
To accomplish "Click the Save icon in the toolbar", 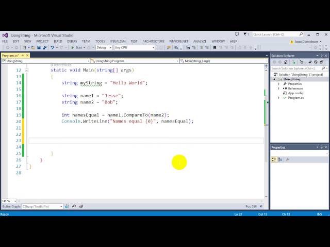I will 39,48.
